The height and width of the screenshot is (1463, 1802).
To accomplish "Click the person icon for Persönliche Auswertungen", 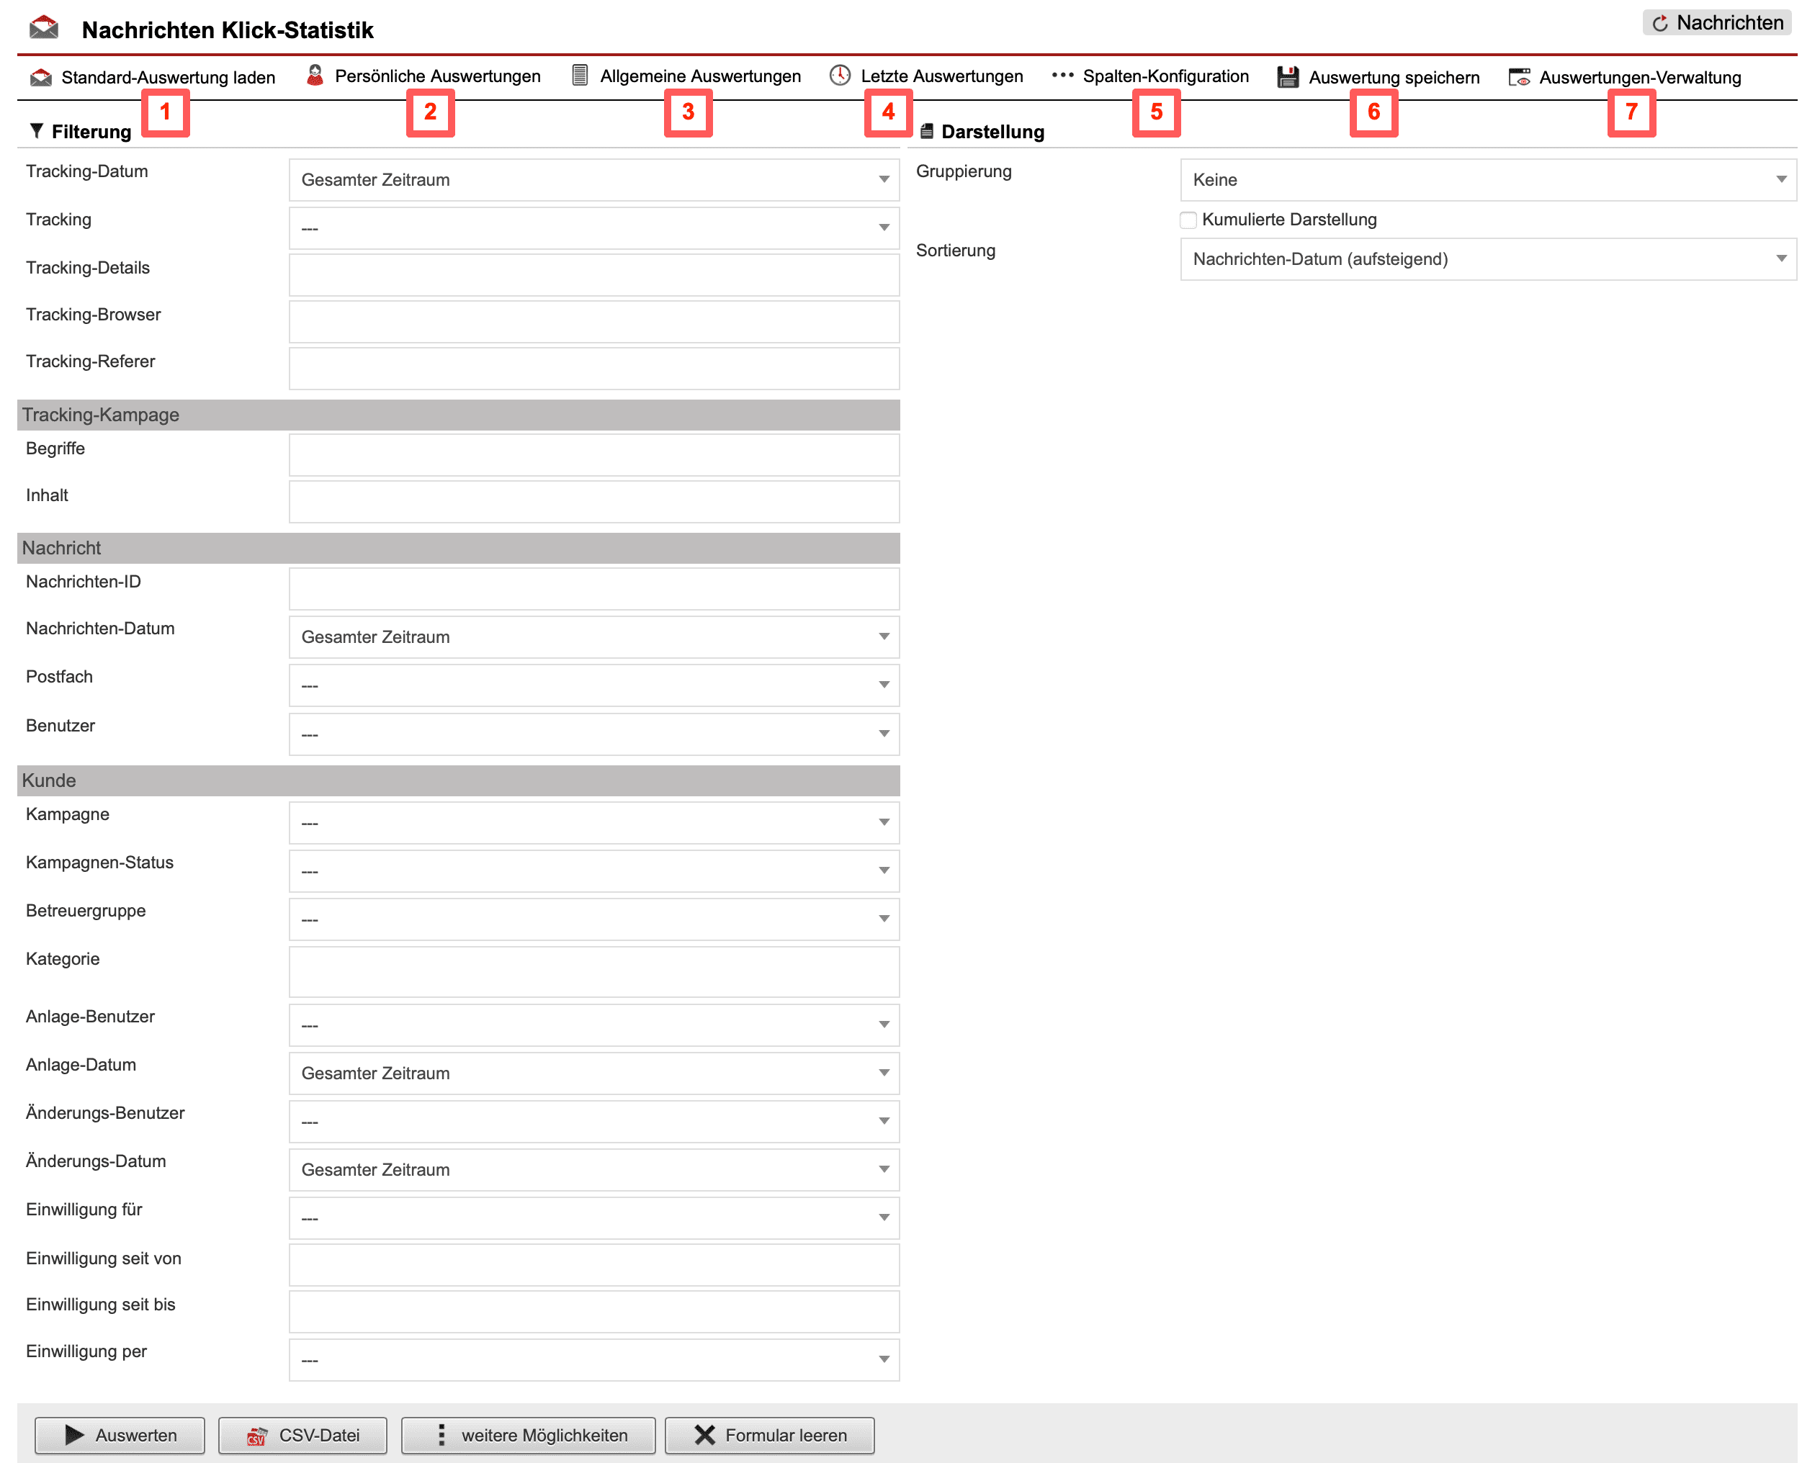I will (315, 76).
